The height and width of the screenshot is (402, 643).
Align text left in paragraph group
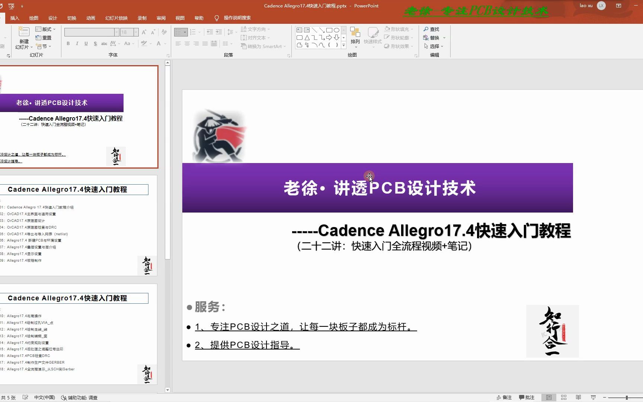[x=178, y=44]
